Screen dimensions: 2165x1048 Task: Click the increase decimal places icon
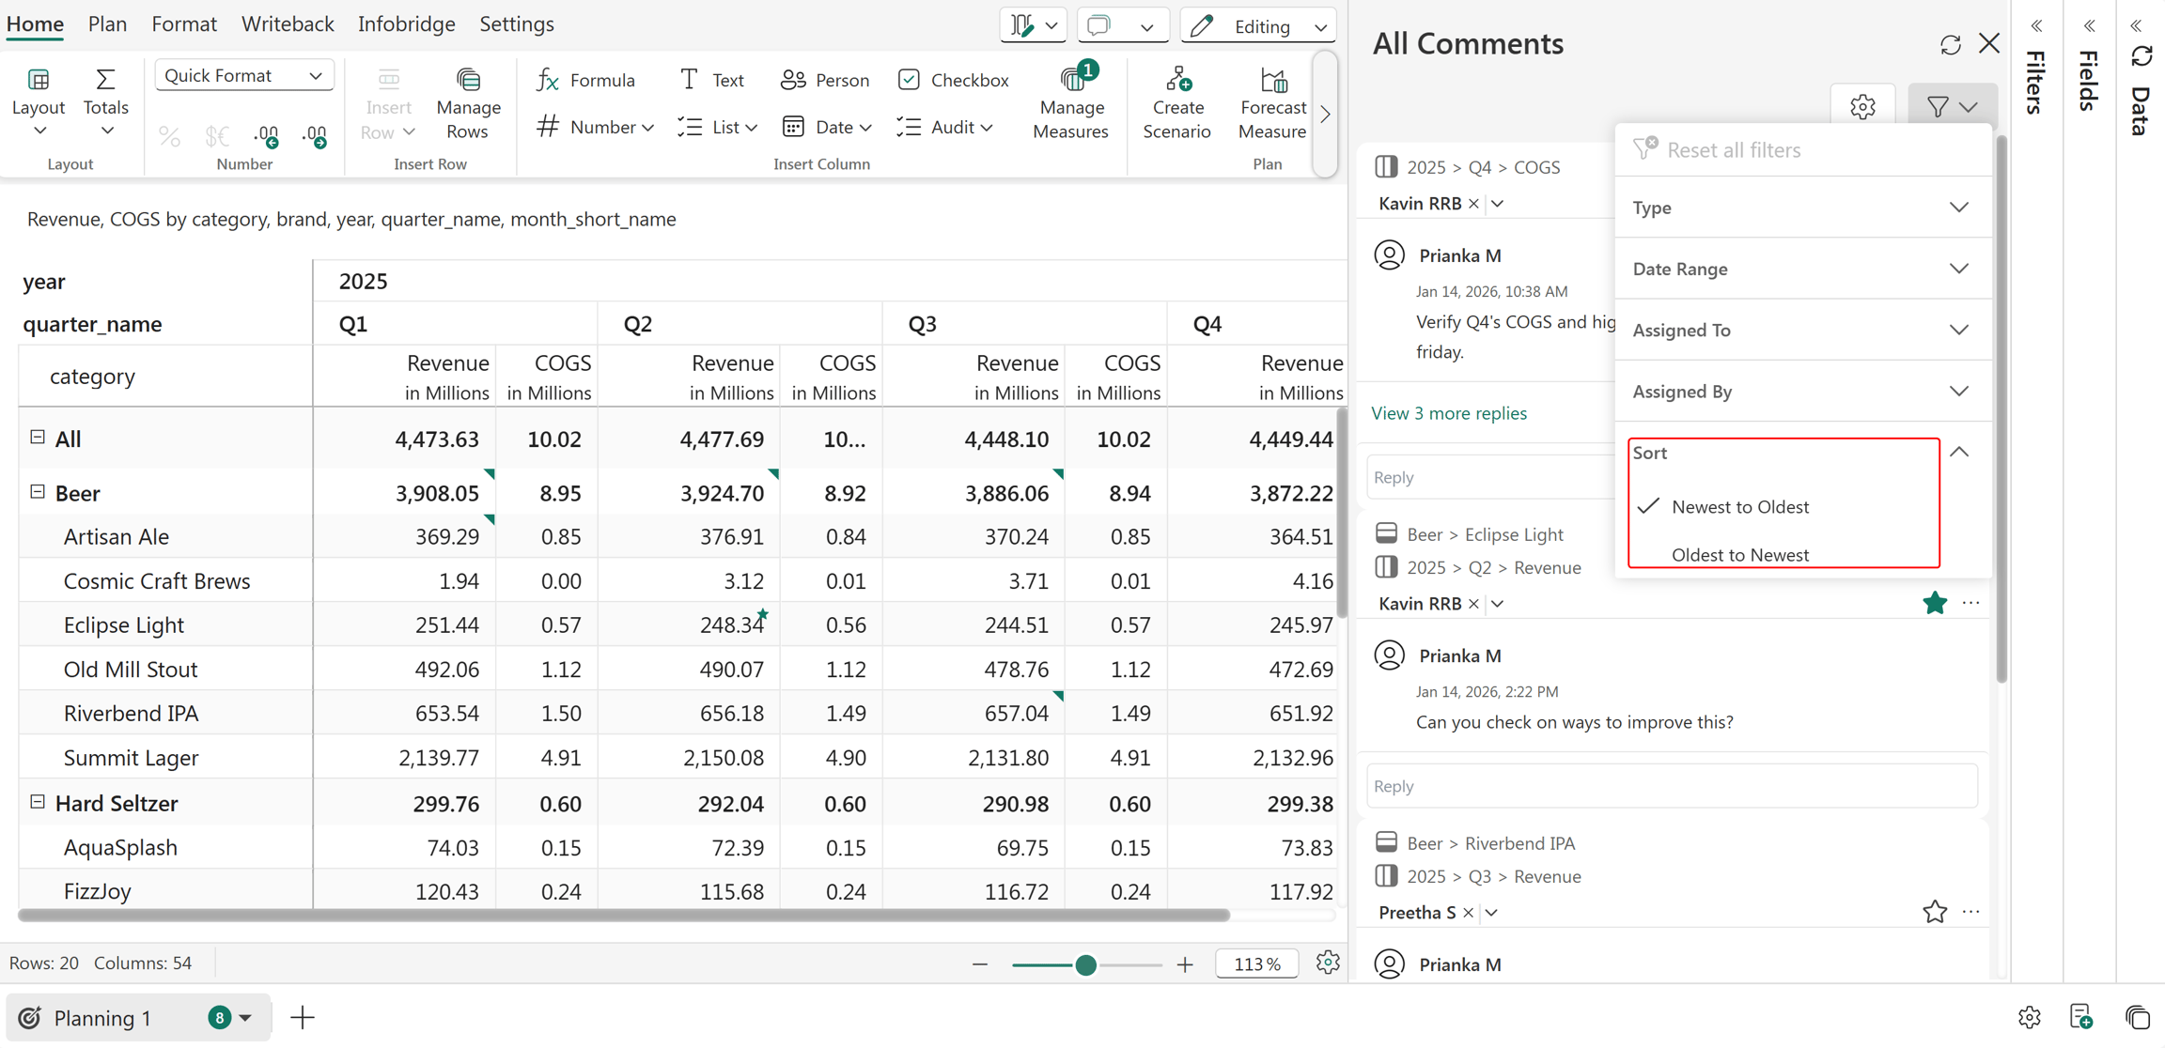click(x=267, y=137)
